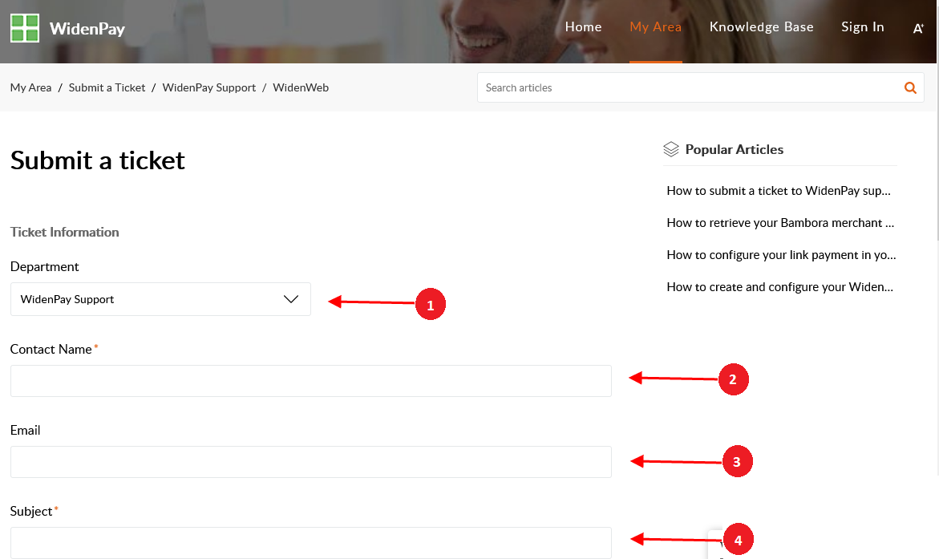939x559 pixels.
Task: Open the Knowledge Base menu item
Action: [x=761, y=27]
